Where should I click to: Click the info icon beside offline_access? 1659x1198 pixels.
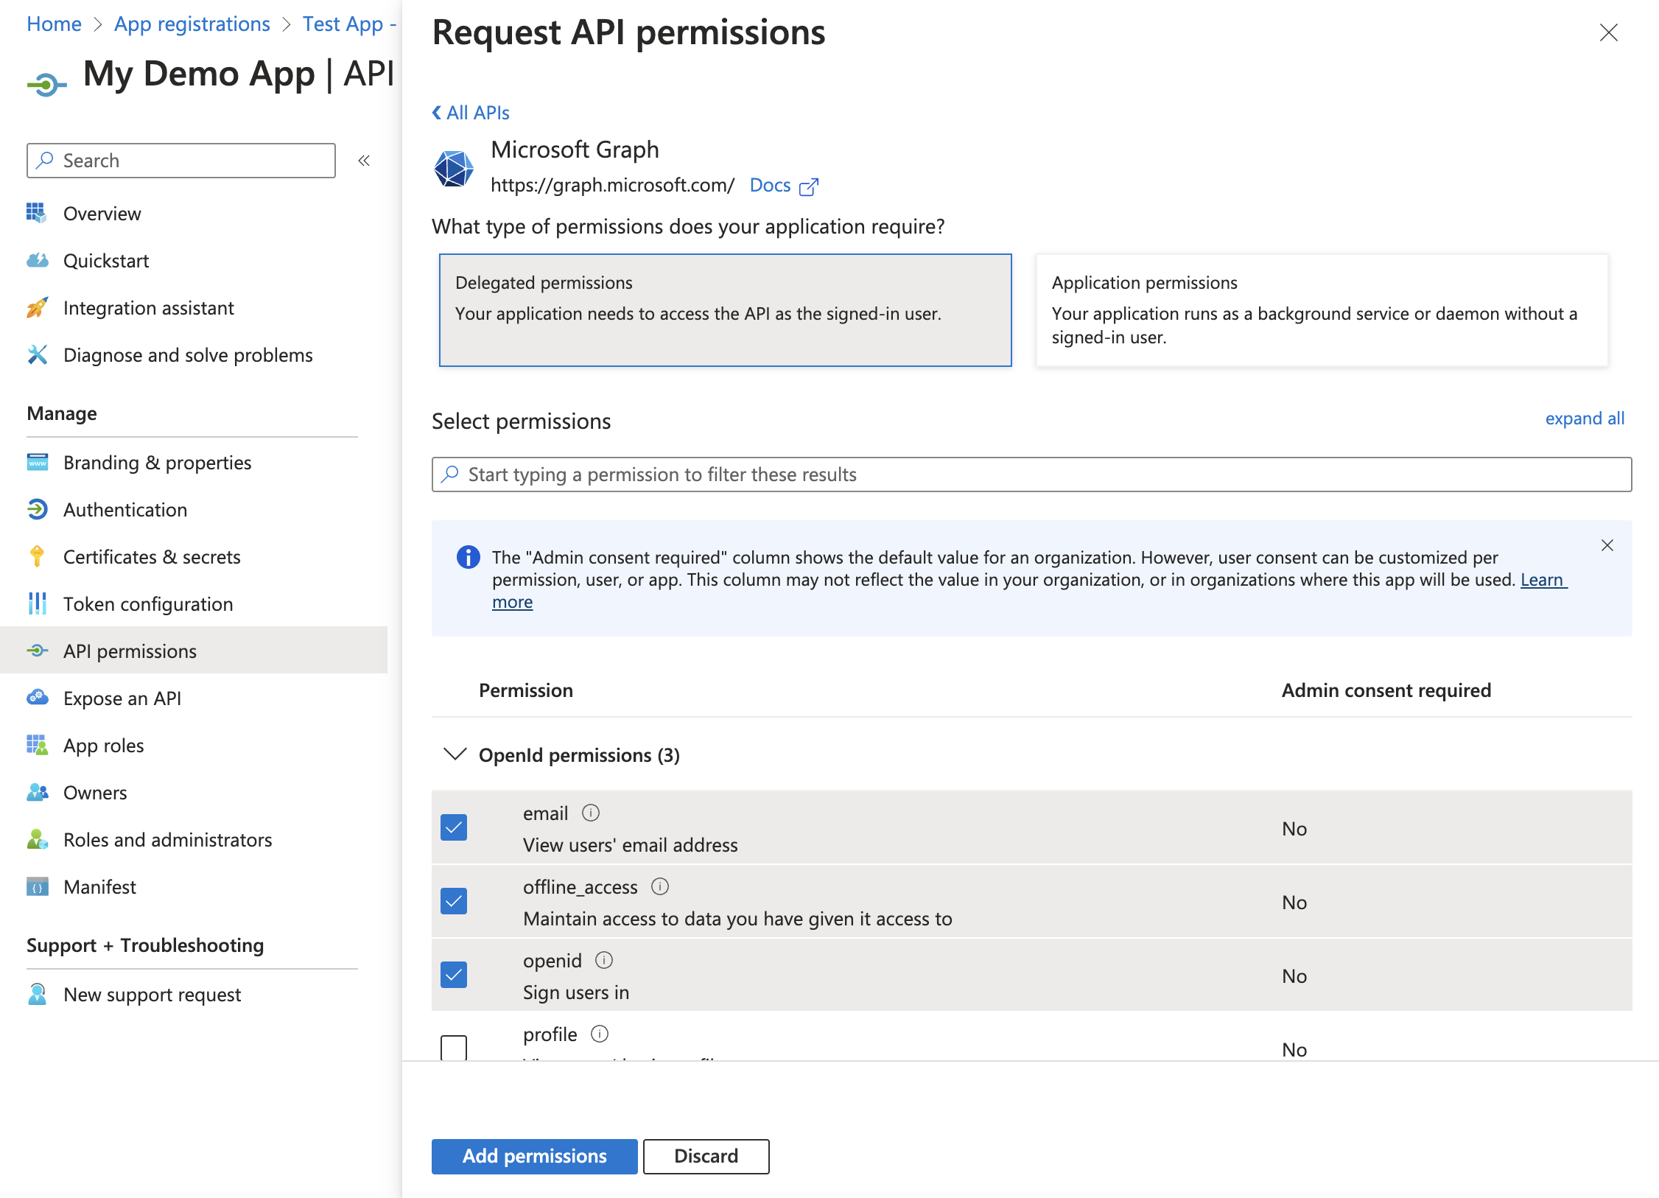[660, 886]
